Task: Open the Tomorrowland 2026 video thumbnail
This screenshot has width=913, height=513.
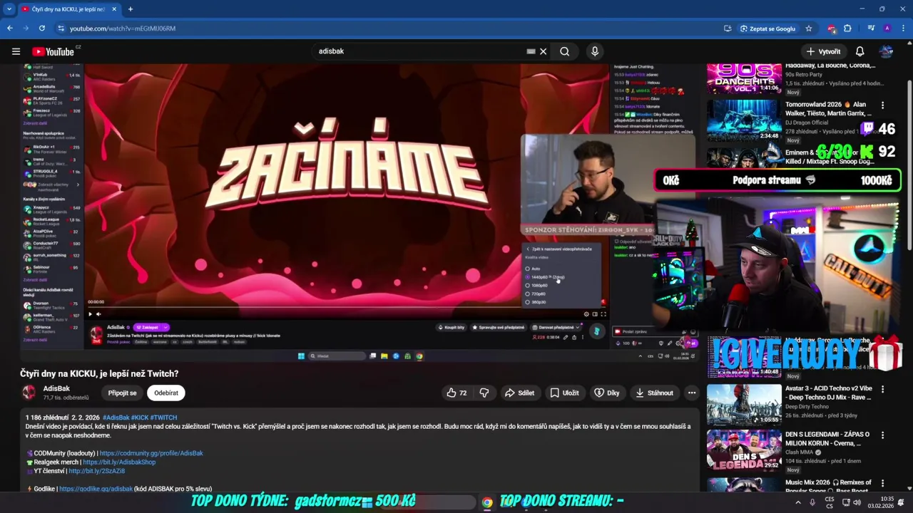Action: coord(744,120)
